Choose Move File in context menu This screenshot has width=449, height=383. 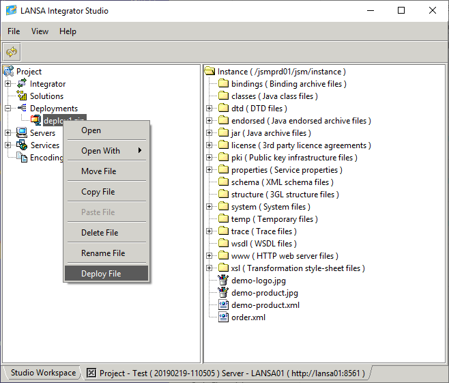point(106,171)
